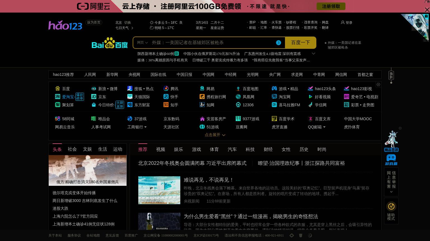
Task: Expand QQ mailbox dropdown
Action: (x=324, y=127)
